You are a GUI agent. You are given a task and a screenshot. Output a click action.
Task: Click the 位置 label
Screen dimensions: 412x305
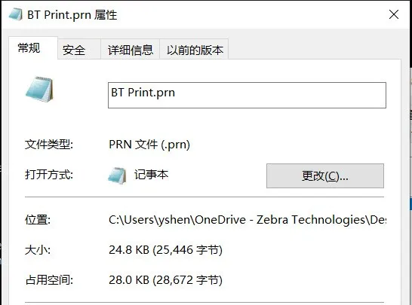38,219
